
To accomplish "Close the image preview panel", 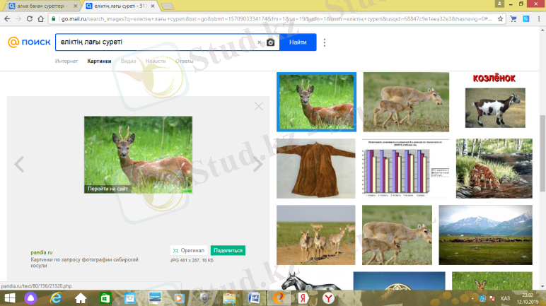I will tap(259, 106).
